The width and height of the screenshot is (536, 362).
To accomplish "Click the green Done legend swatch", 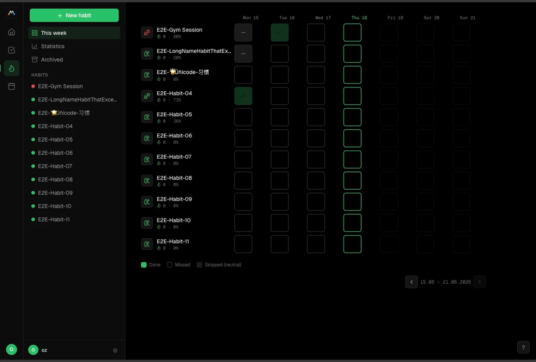I will tap(144, 265).
